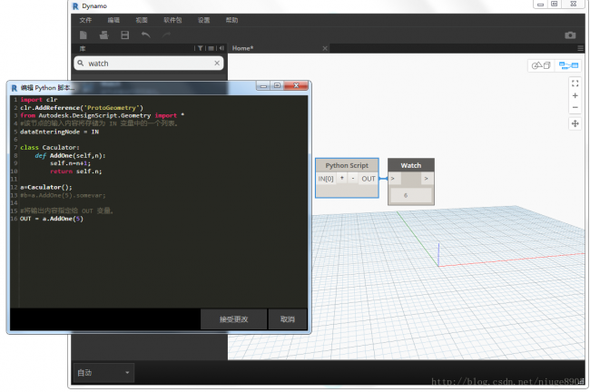Switch to 3D geometry background preview

point(540,65)
